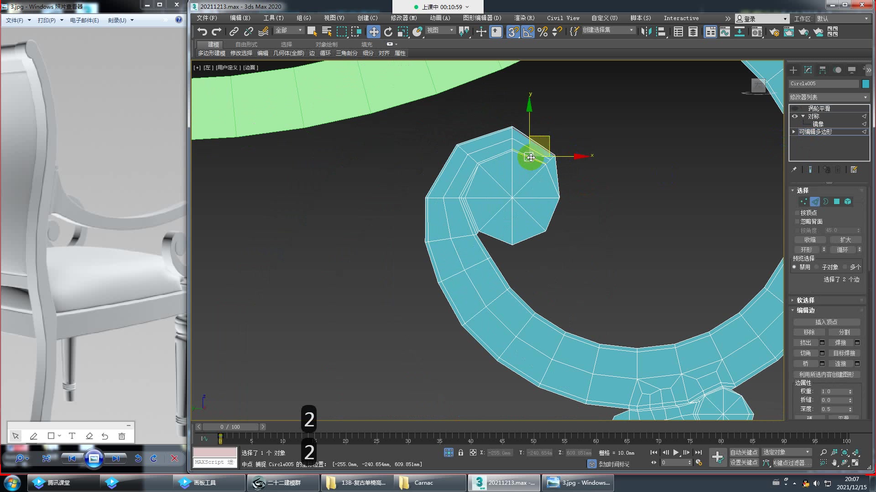876x492 pixels.
Task: Select the 多个 preview selection radio
Action: point(845,267)
